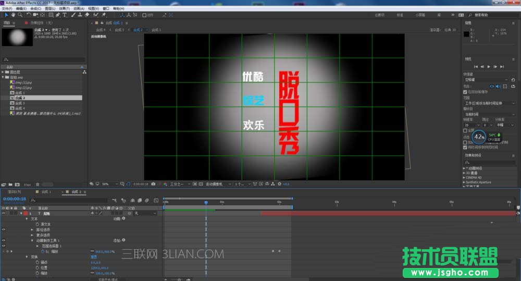Step to next frame in preview panel
This screenshot has width=521, height=281.
pyautogui.click(x=495, y=67)
